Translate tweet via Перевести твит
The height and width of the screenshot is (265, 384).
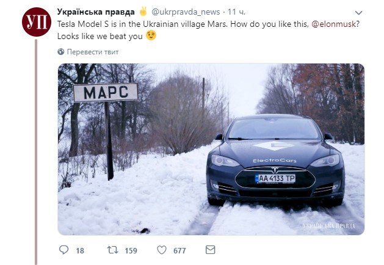[x=93, y=52]
